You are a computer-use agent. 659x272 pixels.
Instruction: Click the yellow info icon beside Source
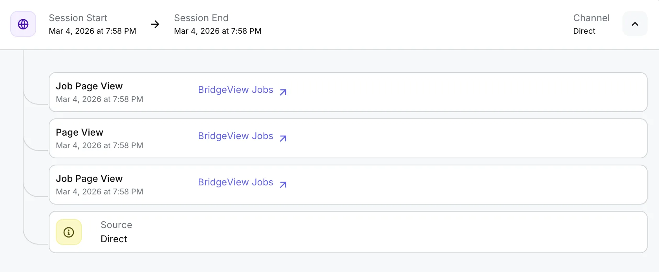click(x=69, y=232)
